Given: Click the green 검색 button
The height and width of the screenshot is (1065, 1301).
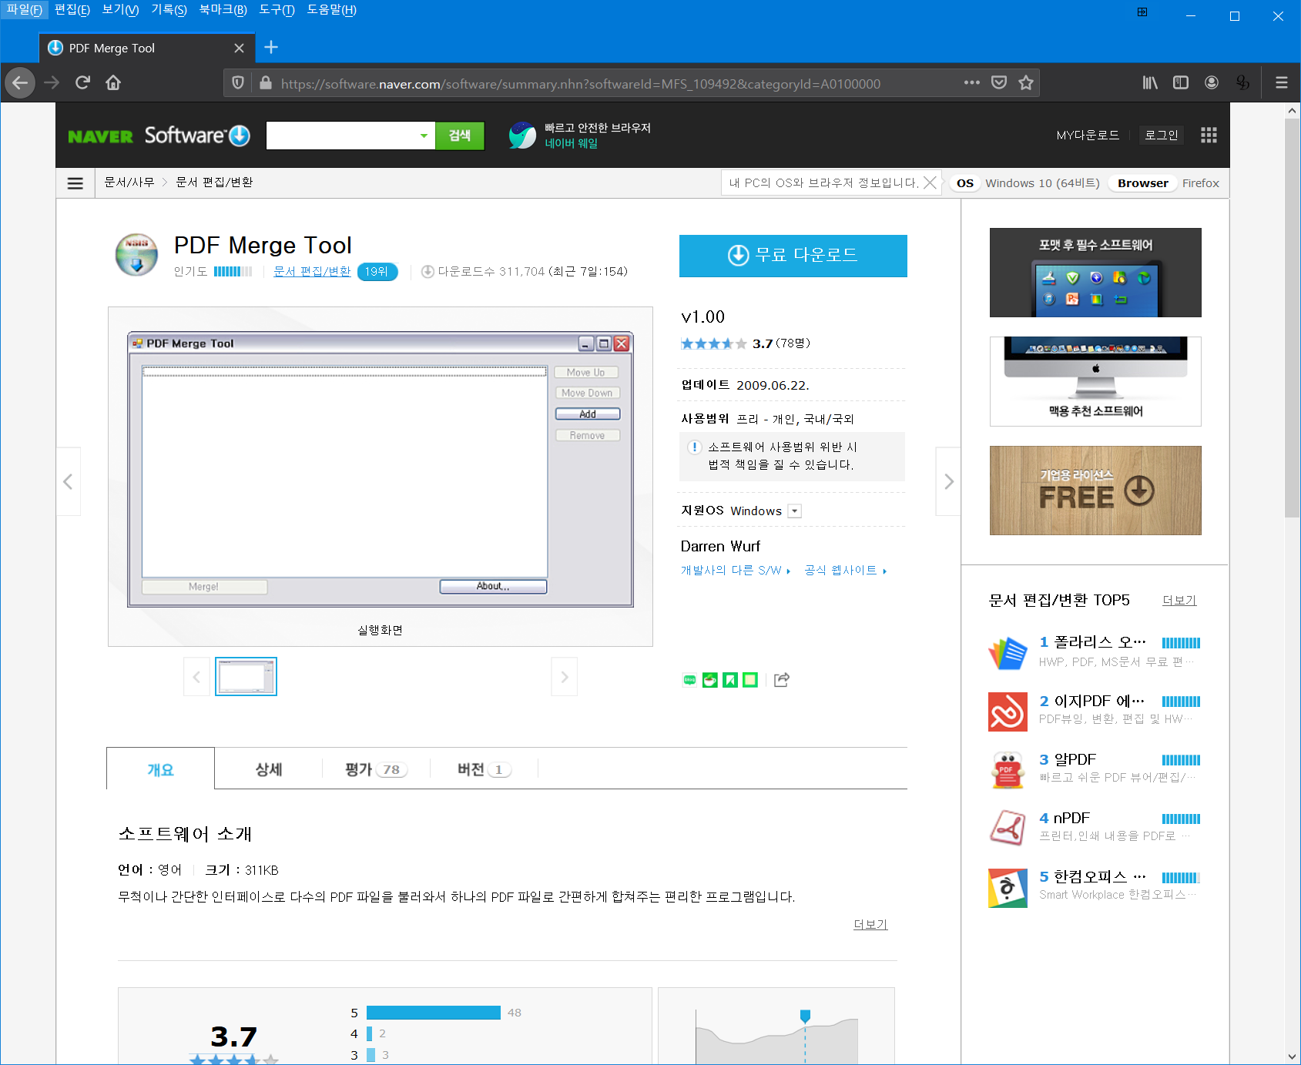Looking at the screenshot, I should (460, 136).
